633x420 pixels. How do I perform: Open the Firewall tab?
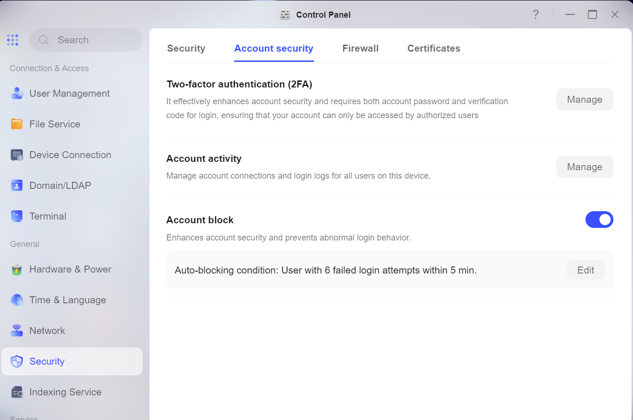[x=361, y=48]
